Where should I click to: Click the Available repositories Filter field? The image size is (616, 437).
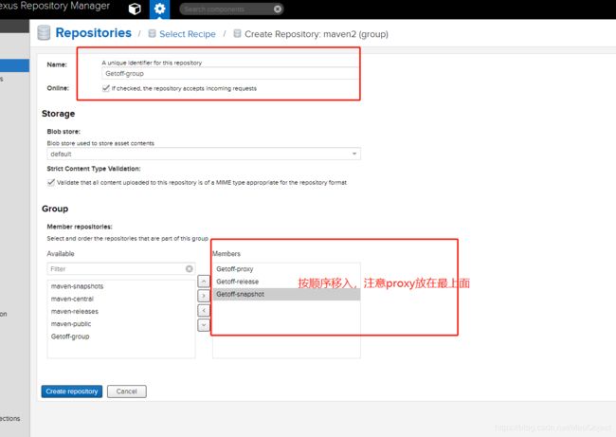(x=121, y=269)
